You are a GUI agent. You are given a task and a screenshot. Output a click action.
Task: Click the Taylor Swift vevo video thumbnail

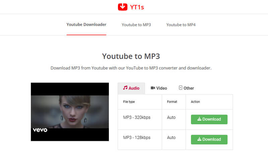tap(70, 112)
